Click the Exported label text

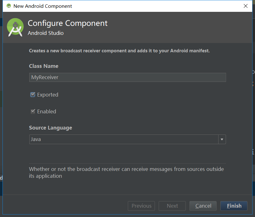pyautogui.click(x=48, y=95)
